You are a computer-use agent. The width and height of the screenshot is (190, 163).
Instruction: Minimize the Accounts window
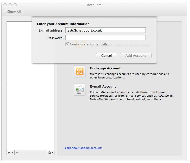pyautogui.click(x=10, y=5)
